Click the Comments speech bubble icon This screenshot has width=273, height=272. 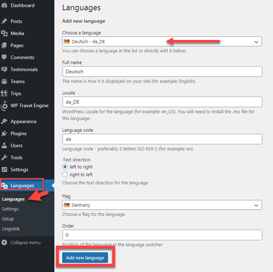coord(4,58)
